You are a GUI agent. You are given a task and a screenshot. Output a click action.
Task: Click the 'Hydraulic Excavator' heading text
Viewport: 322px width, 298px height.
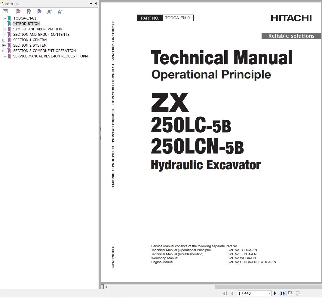(206, 165)
